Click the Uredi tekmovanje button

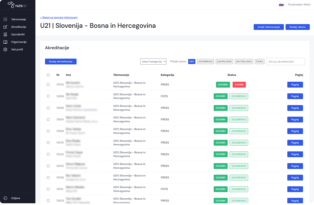click(268, 27)
